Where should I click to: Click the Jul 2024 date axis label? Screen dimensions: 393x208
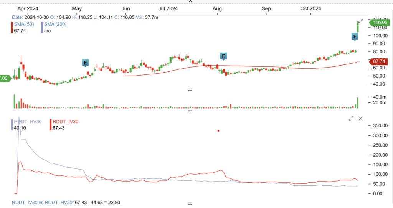coord(168,8)
